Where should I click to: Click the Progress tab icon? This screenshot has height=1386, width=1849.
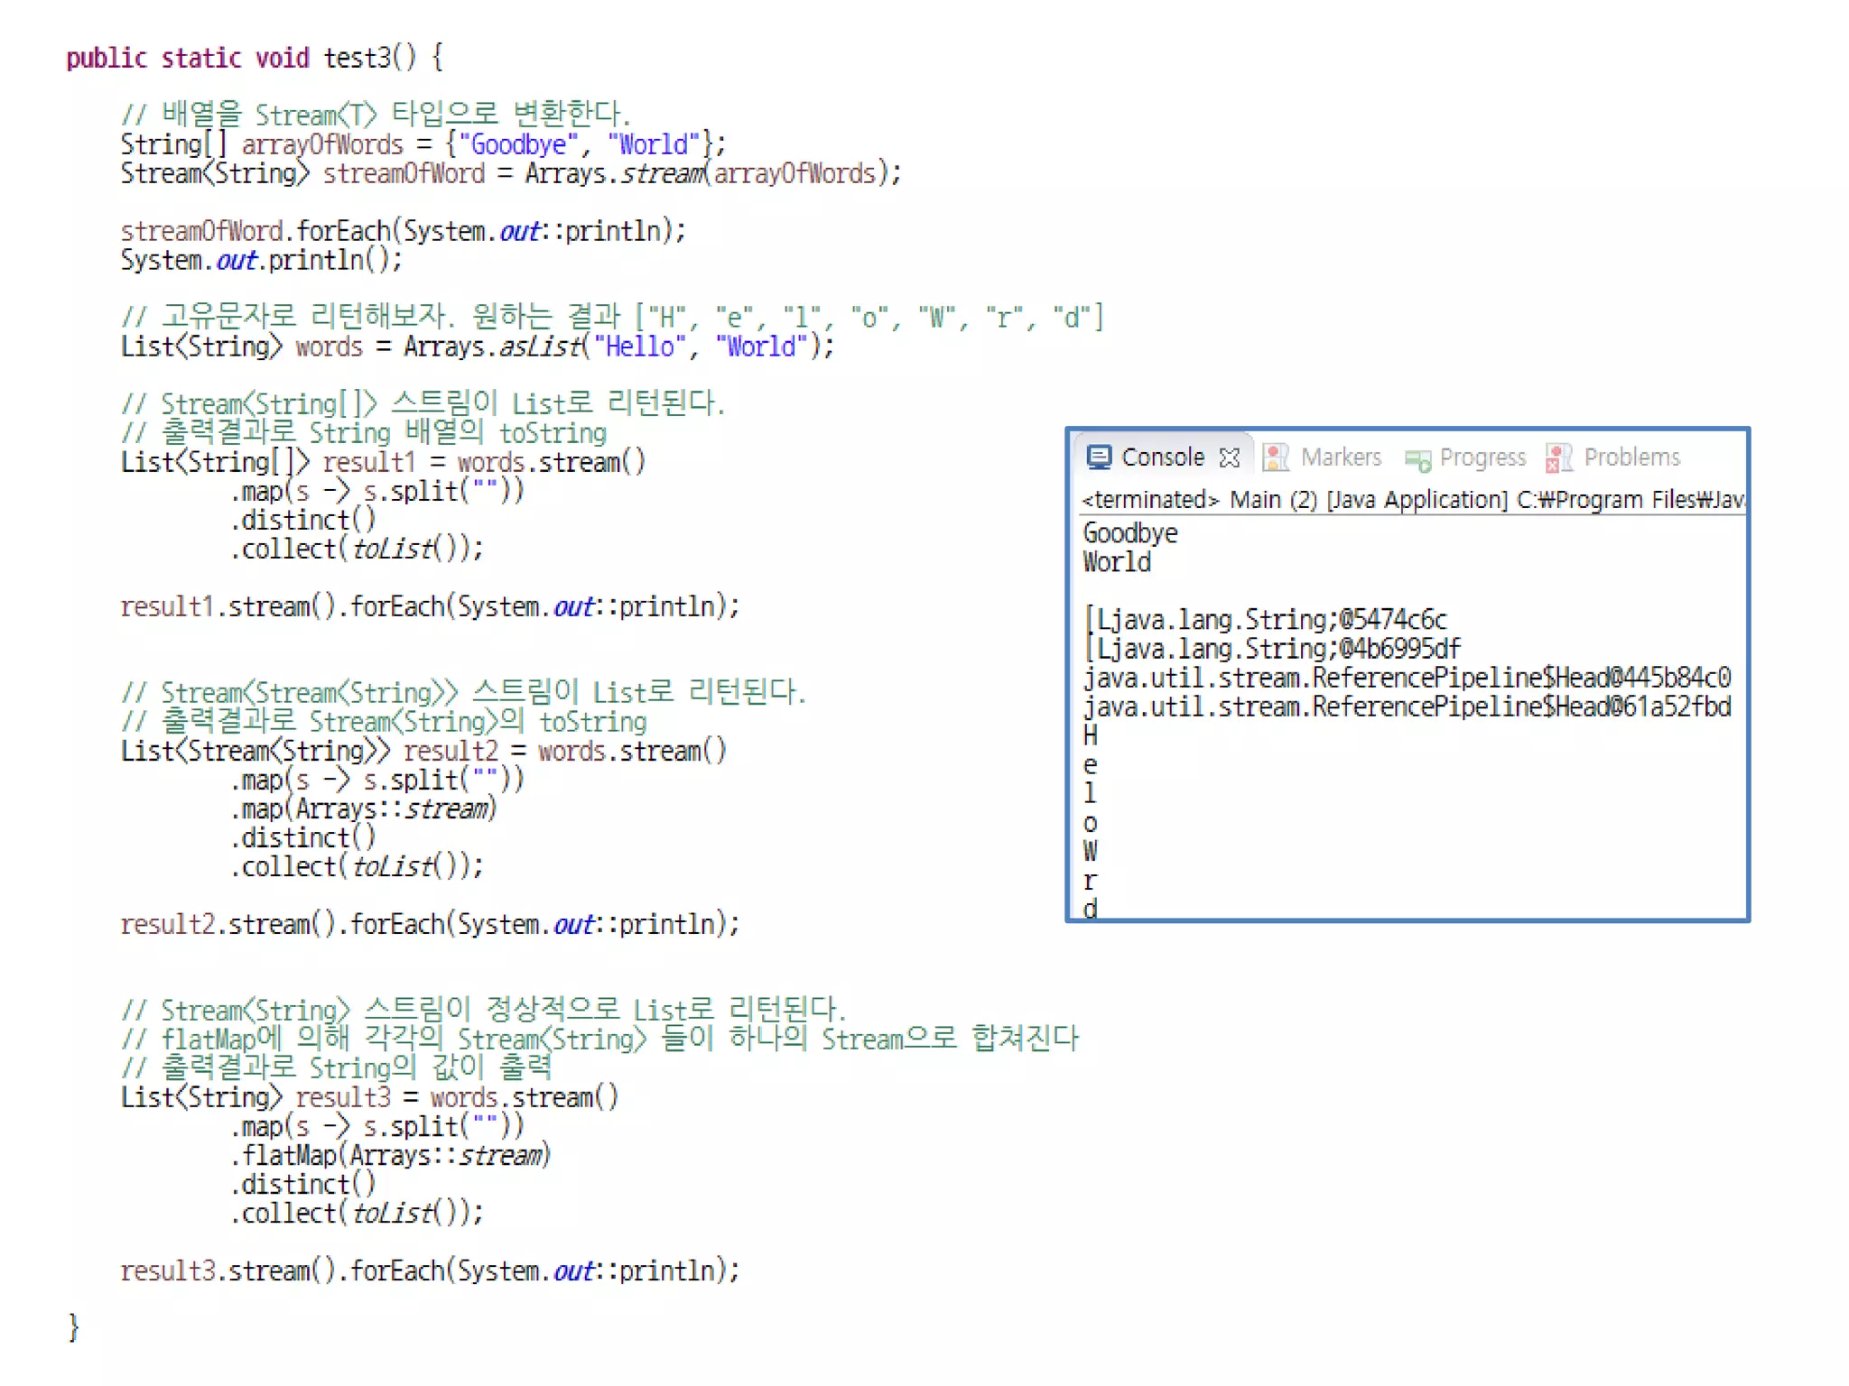coord(1417,460)
